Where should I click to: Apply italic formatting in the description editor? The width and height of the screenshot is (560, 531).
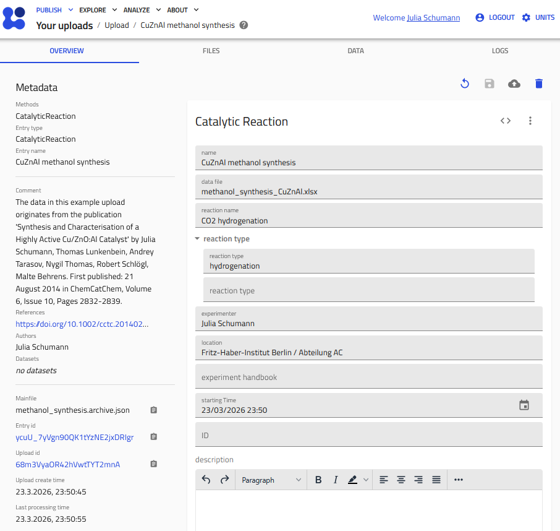tap(336, 480)
